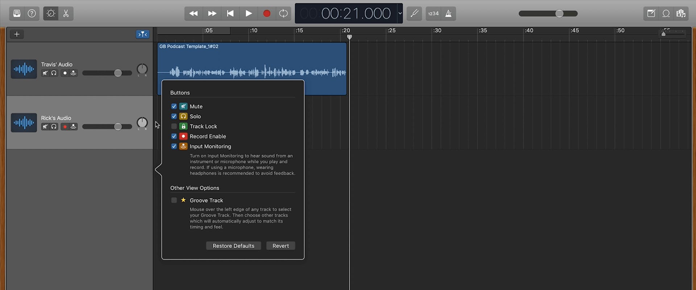Click the Revert button

pos(281,246)
